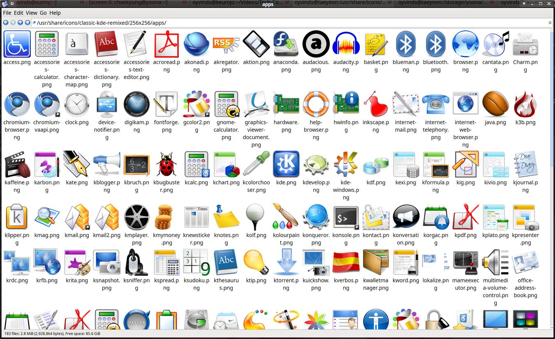Select the kolourpaint.png brush icon
Viewport: 555px width, 339px height.
(286, 217)
